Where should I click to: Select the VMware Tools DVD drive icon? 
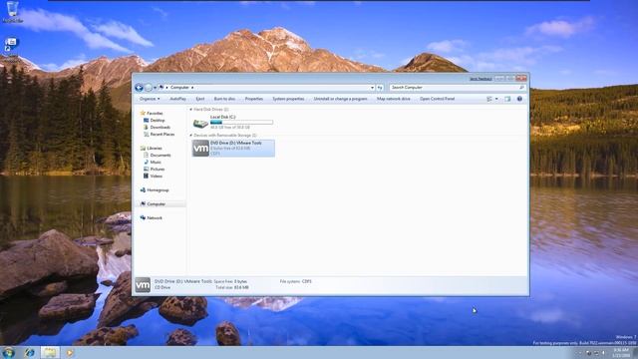point(200,149)
